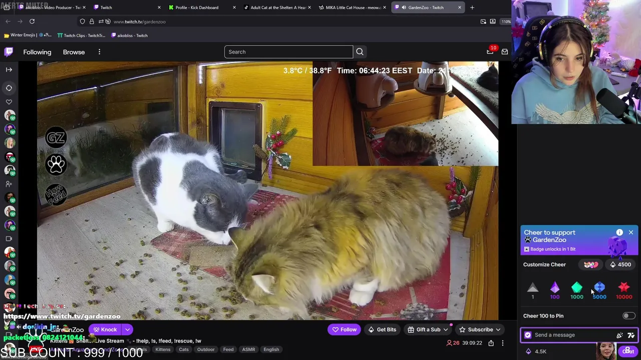Click the Follow button
Image resolution: width=641 pixels, height=360 pixels.
click(x=345, y=329)
